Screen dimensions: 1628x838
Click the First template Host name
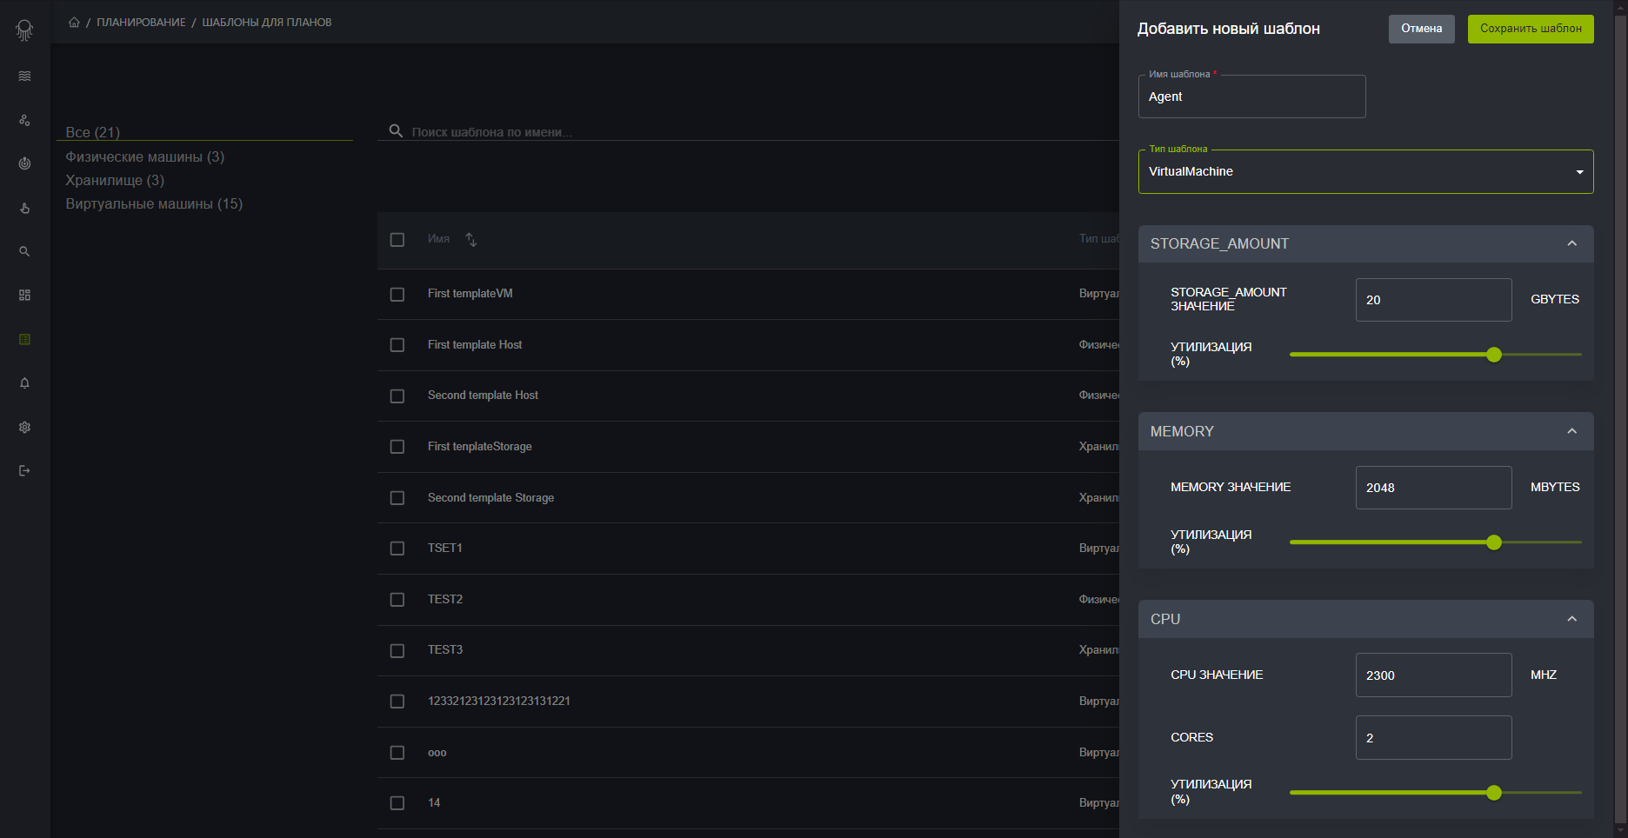475,345
